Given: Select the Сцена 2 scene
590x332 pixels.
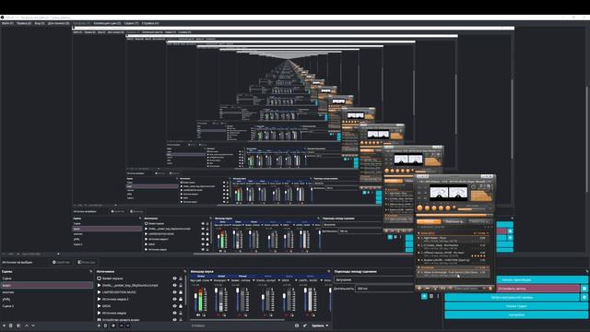Looking at the screenshot, I should (47, 306).
